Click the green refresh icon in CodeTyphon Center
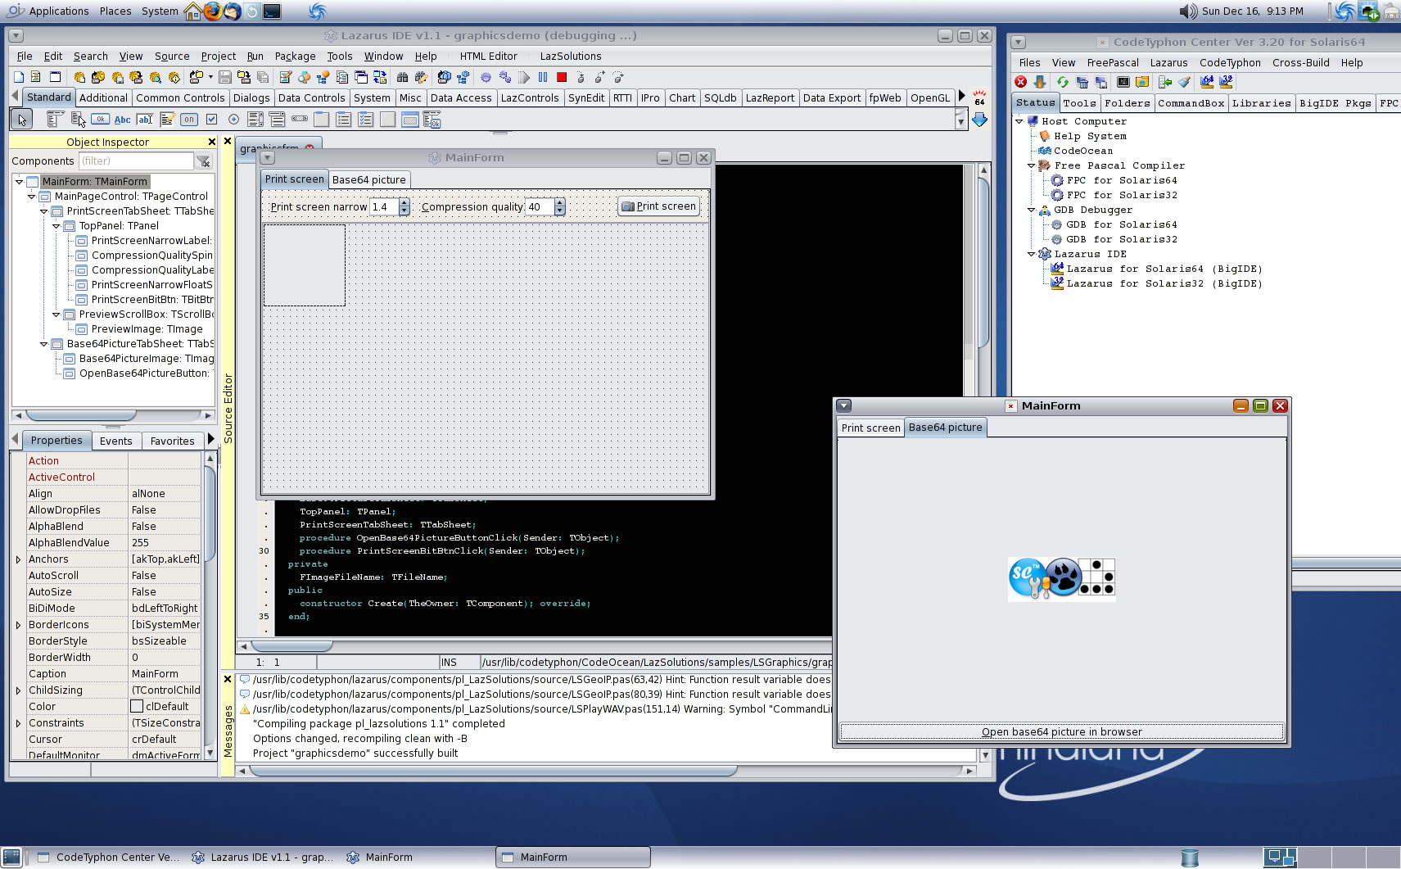 point(1062,82)
